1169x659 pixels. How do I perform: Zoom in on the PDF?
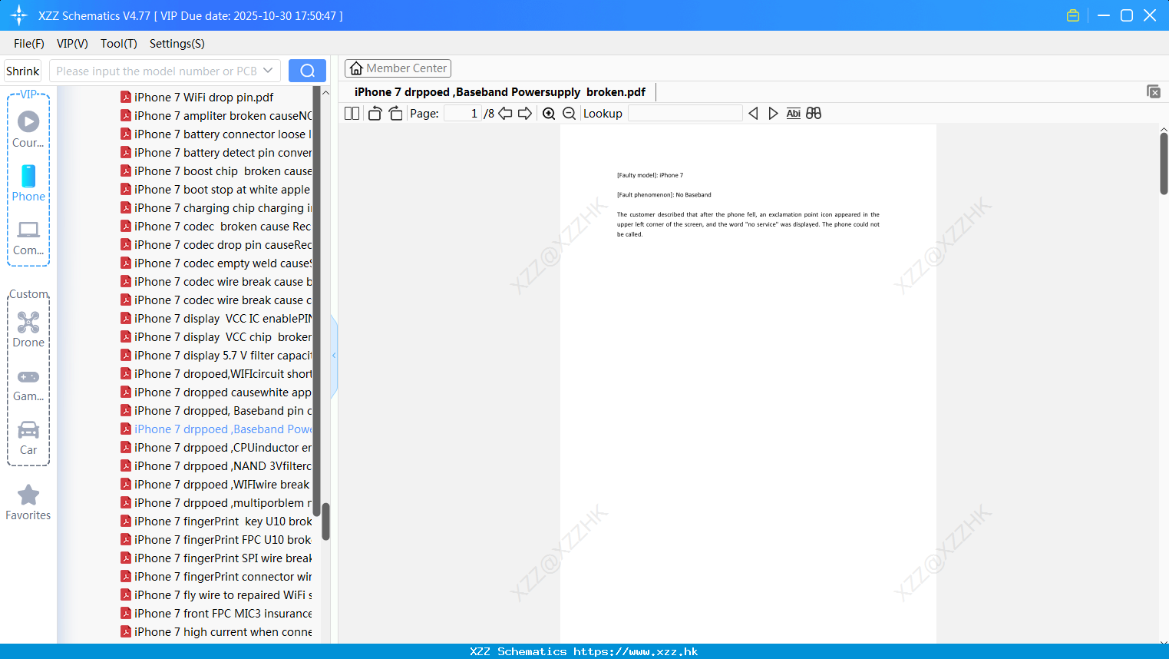pyautogui.click(x=549, y=113)
